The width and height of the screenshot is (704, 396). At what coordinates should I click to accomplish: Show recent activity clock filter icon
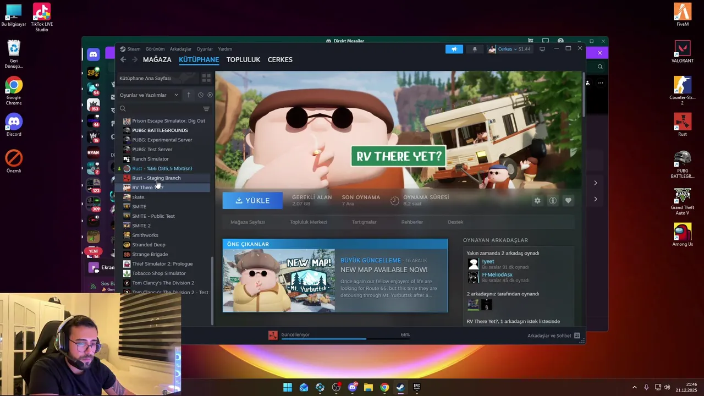click(x=201, y=95)
